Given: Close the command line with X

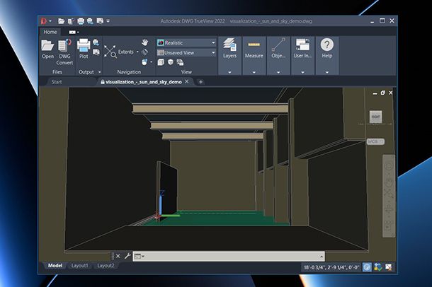Looking at the screenshot, I should pos(118,256).
